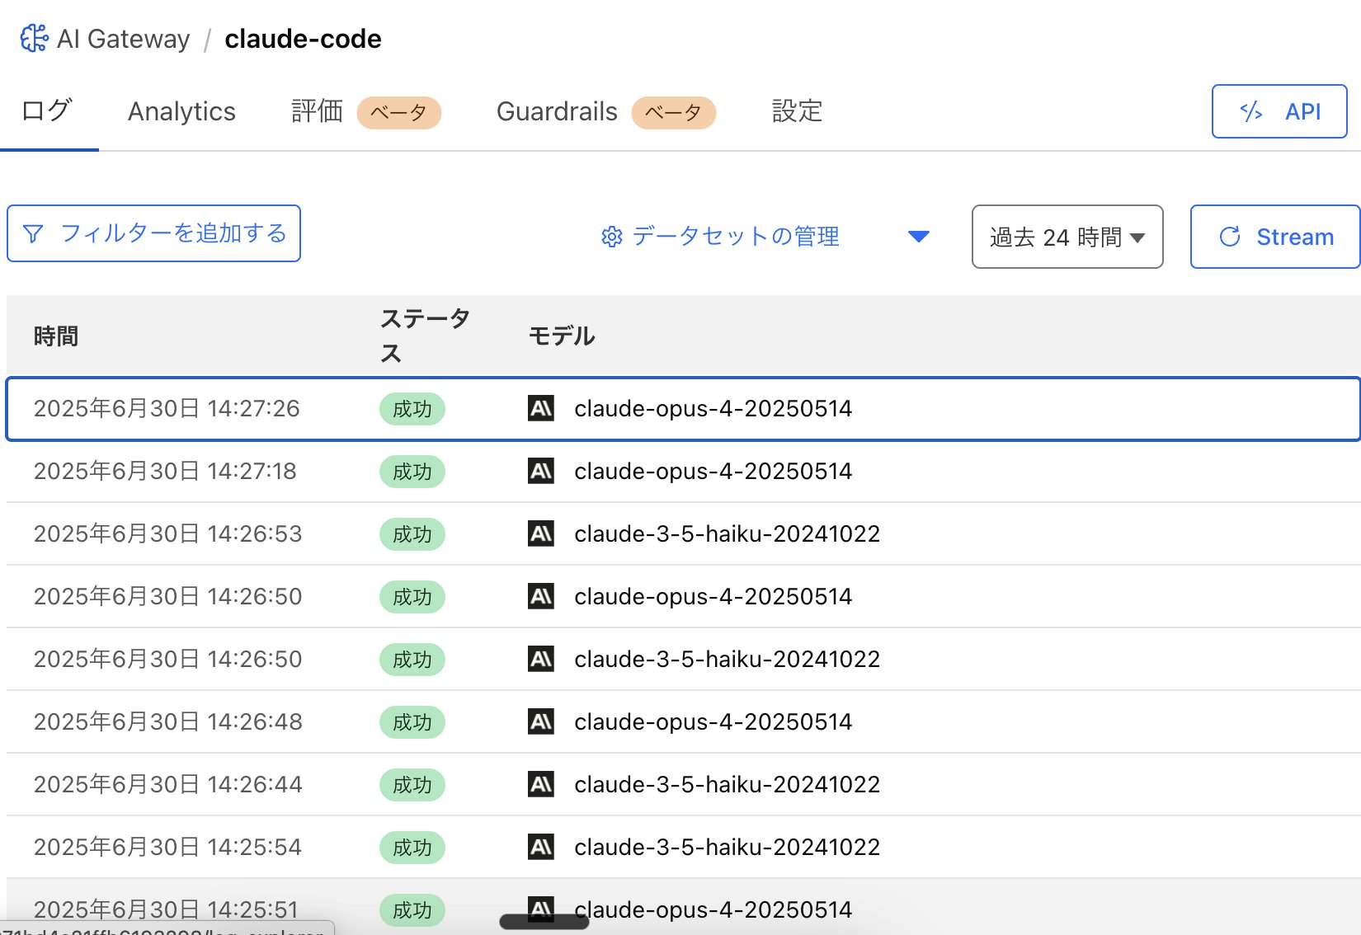The image size is (1361, 935).
Task: Open the 評価 beta tab
Action: coord(366,111)
